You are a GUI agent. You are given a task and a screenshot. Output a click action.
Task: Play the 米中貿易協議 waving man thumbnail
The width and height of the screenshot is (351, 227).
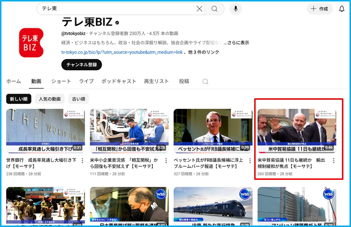[x=297, y=131]
